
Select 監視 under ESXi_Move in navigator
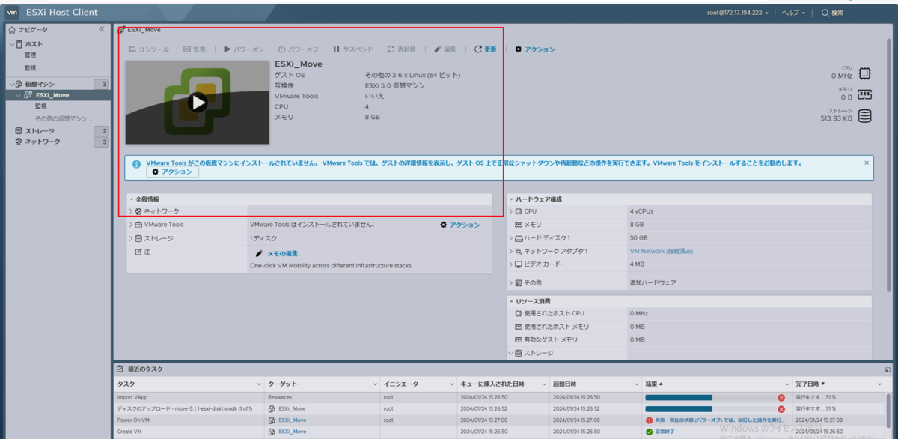click(40, 106)
